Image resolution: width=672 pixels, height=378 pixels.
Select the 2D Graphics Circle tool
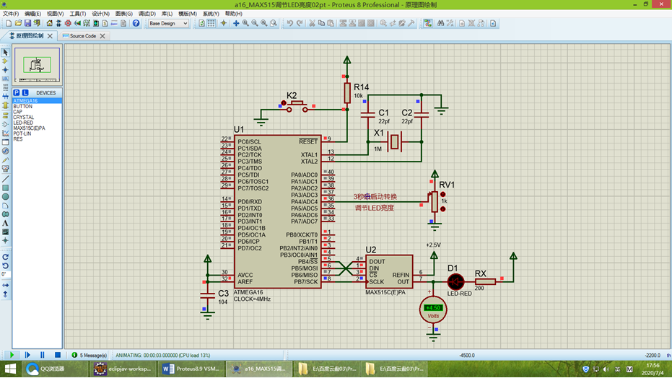click(x=5, y=197)
